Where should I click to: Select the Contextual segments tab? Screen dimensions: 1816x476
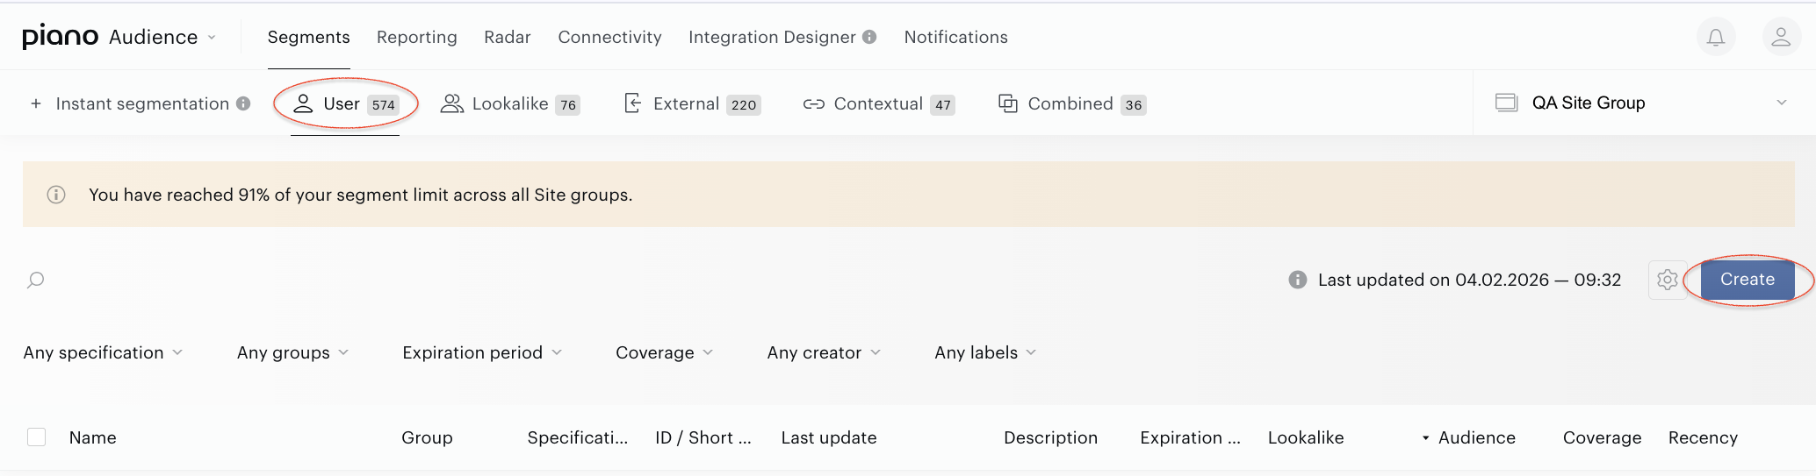point(878,103)
